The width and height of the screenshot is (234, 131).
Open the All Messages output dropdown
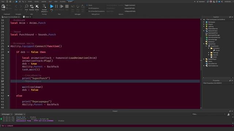point(7,114)
